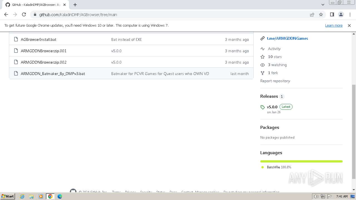Click file icon next to ARMGDDNBrowser.zip.002
Viewport: 356px width, 200px height.
click(x=16, y=62)
